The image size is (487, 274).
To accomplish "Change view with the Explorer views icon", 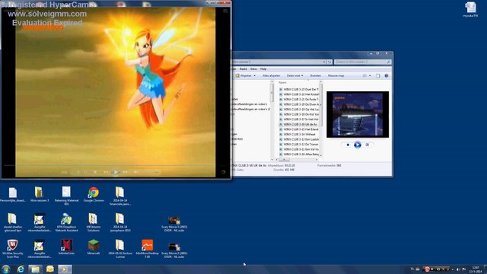I will tap(364, 75).
